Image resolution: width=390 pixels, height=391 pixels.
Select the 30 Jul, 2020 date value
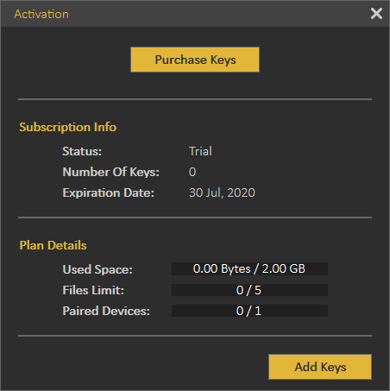click(222, 192)
